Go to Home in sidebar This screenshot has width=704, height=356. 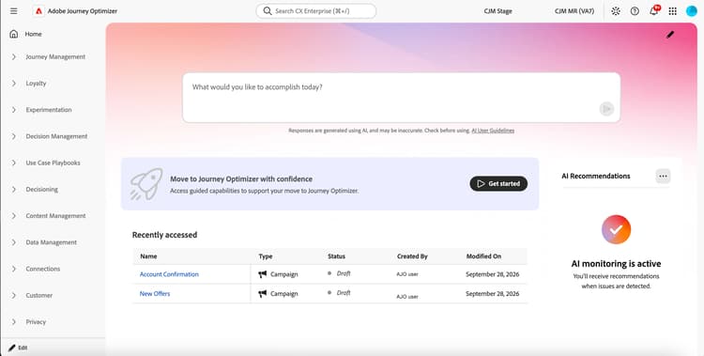[x=33, y=34]
